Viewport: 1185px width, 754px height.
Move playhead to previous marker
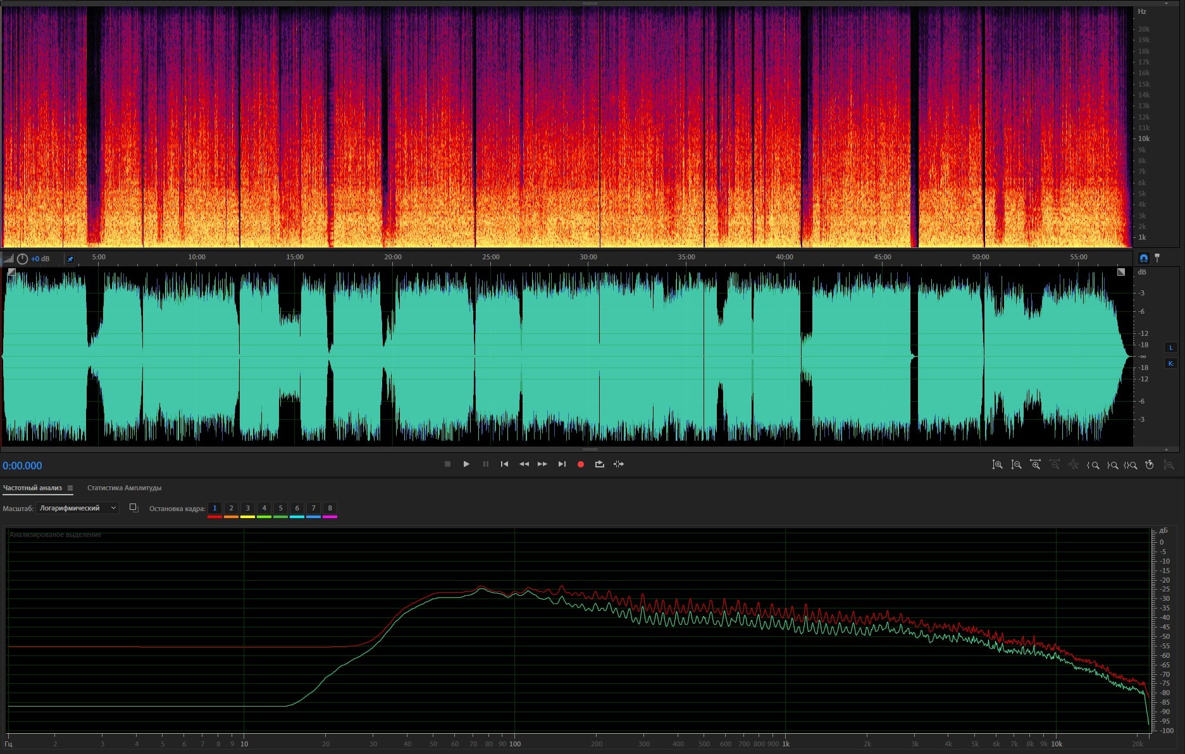point(504,464)
